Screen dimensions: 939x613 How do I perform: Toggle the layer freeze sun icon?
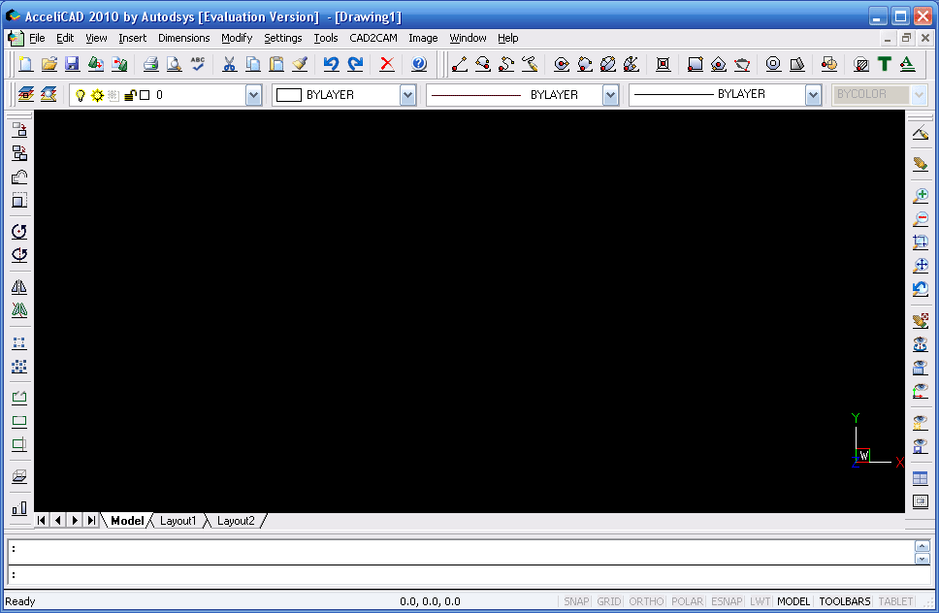(x=97, y=95)
